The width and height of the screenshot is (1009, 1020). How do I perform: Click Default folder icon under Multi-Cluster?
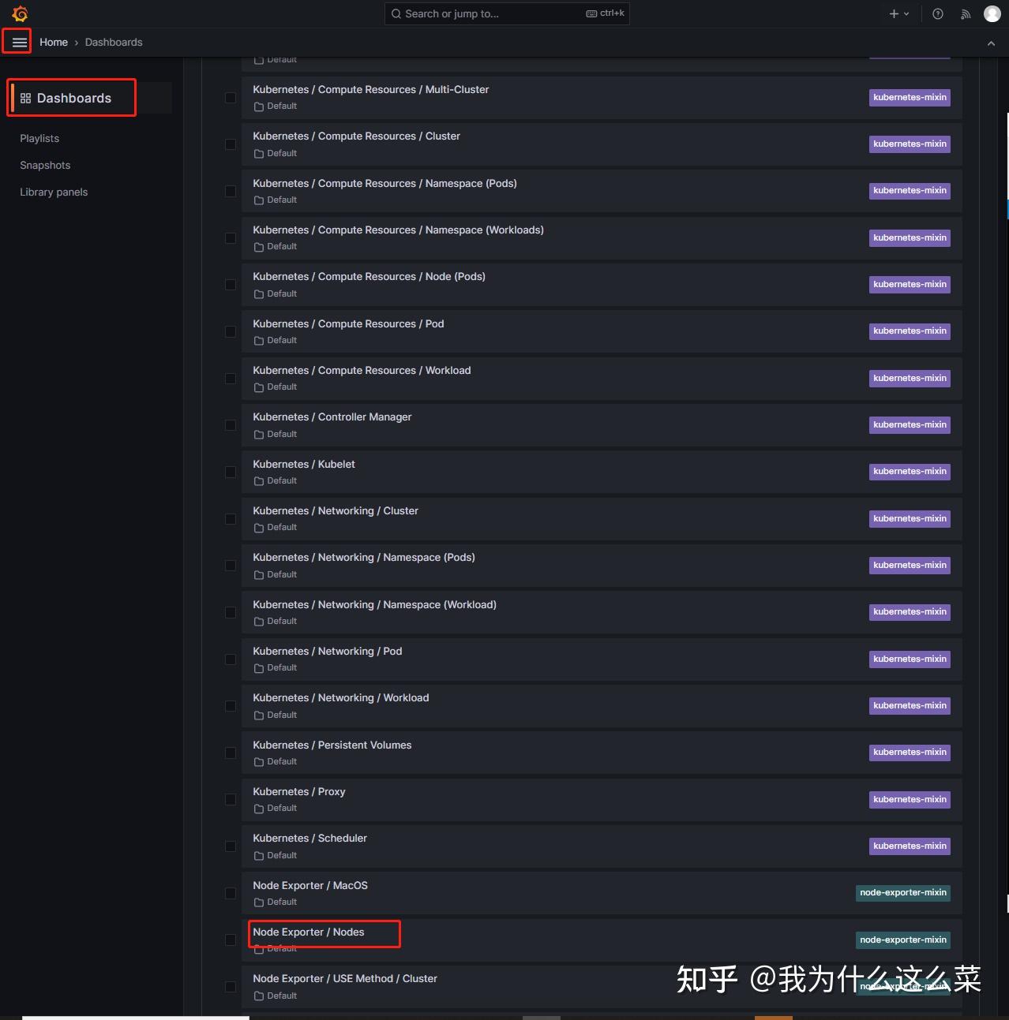(258, 106)
